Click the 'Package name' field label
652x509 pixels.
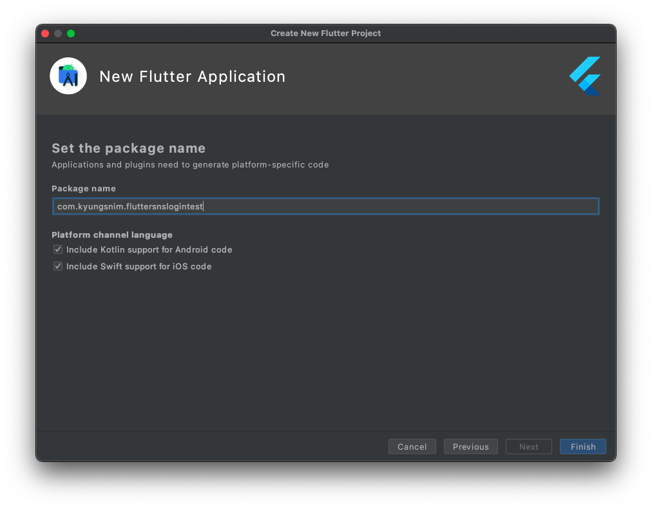[84, 188]
